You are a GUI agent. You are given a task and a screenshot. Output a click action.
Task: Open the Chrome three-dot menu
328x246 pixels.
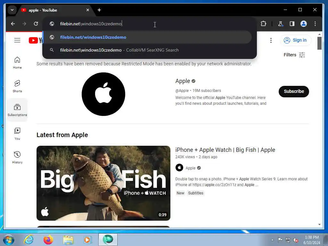tap(315, 24)
